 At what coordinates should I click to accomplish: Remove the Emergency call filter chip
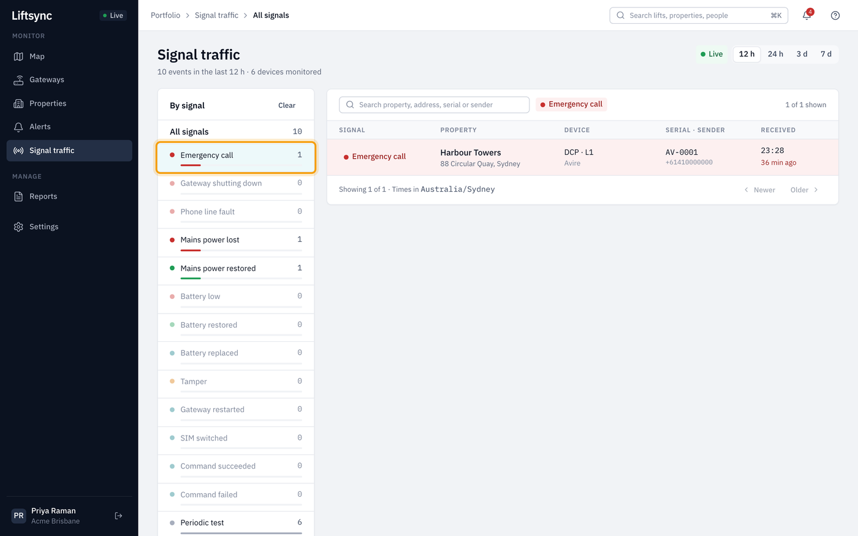[x=571, y=104]
